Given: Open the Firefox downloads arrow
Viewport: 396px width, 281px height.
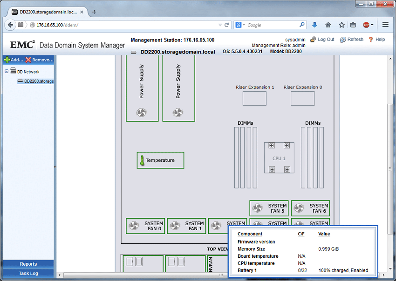Looking at the screenshot, I should click(314, 25).
